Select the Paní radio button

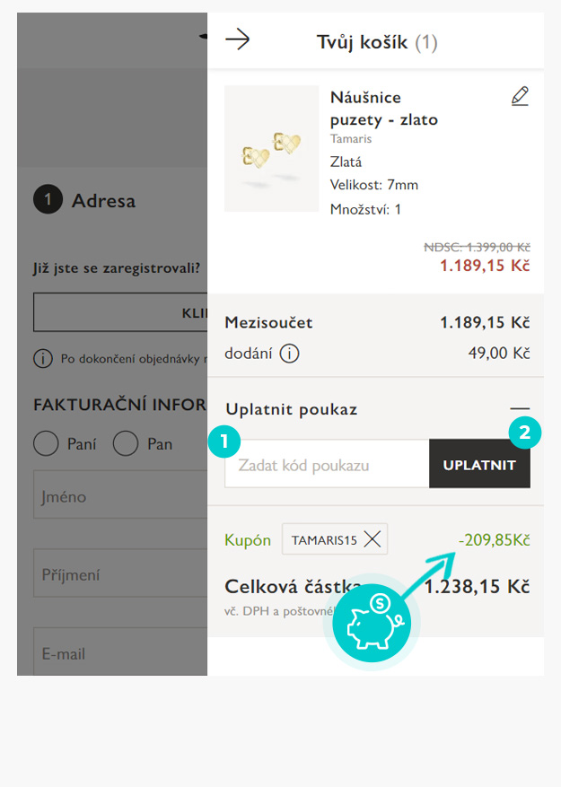[46, 443]
